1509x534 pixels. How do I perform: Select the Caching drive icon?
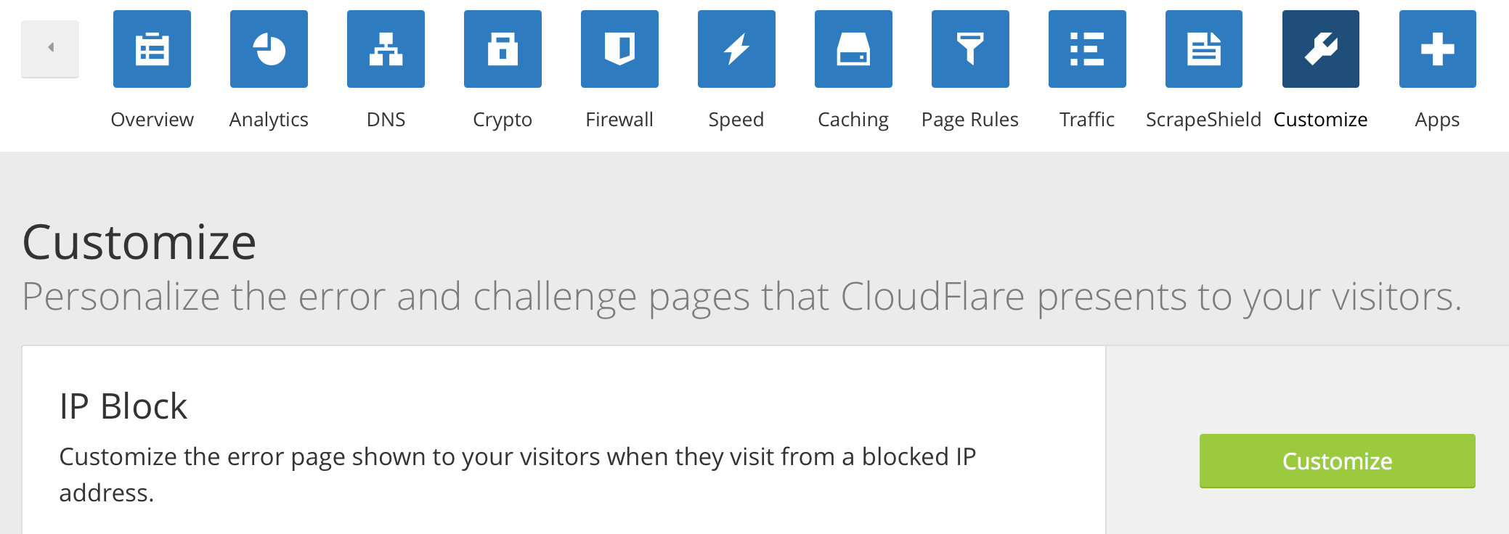[x=853, y=49]
